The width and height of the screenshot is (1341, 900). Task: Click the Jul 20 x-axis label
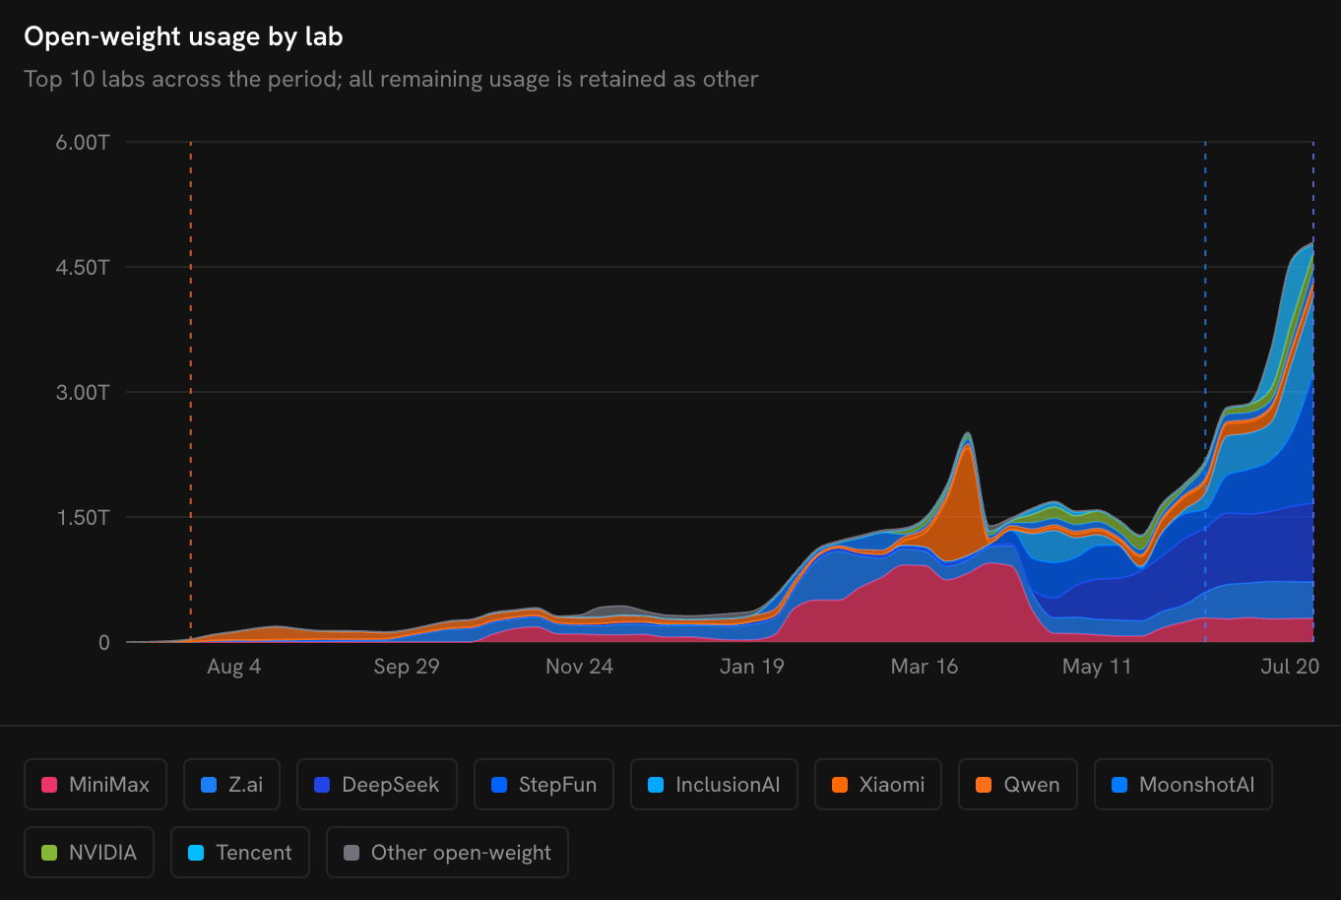(x=1290, y=667)
